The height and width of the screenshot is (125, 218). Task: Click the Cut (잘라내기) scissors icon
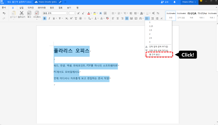tap(22, 13)
